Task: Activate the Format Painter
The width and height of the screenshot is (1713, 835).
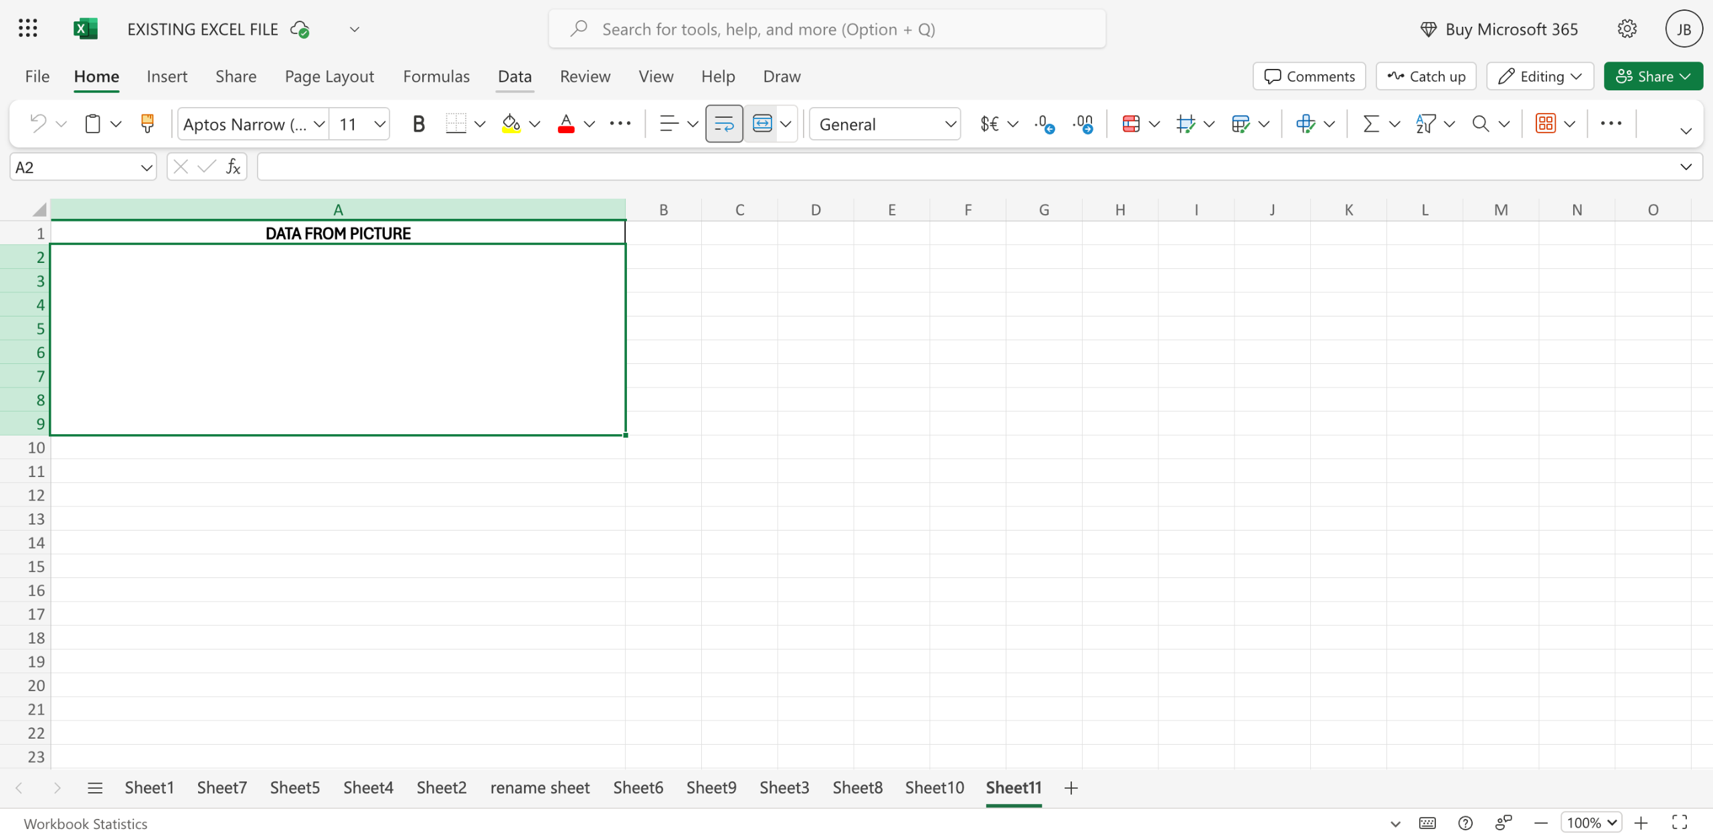Action: pos(147,124)
